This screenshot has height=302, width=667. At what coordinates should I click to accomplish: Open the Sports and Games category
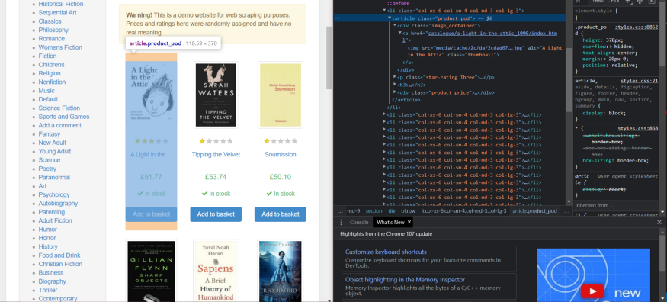click(64, 117)
